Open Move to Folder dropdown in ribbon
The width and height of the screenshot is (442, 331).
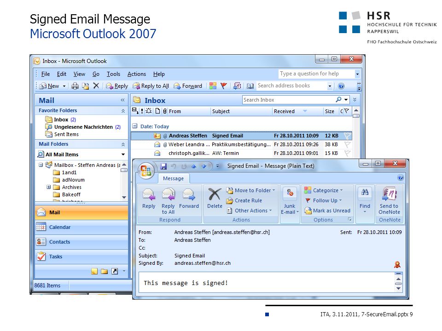pos(250,190)
